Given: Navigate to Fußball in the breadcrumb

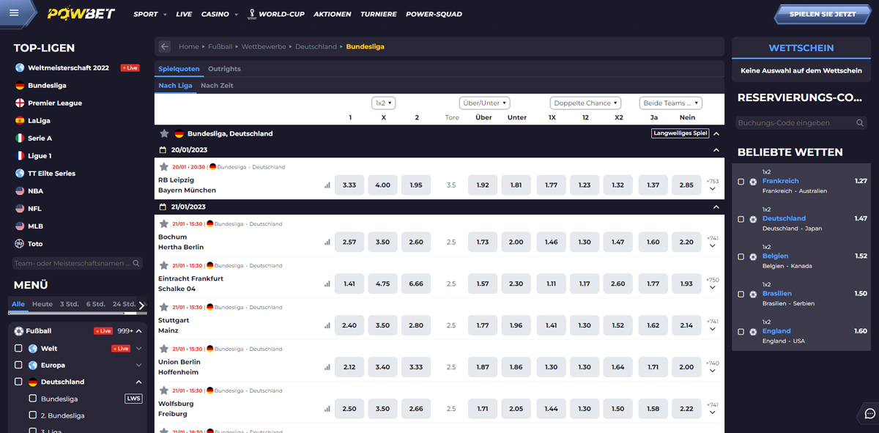Looking at the screenshot, I should click(220, 47).
